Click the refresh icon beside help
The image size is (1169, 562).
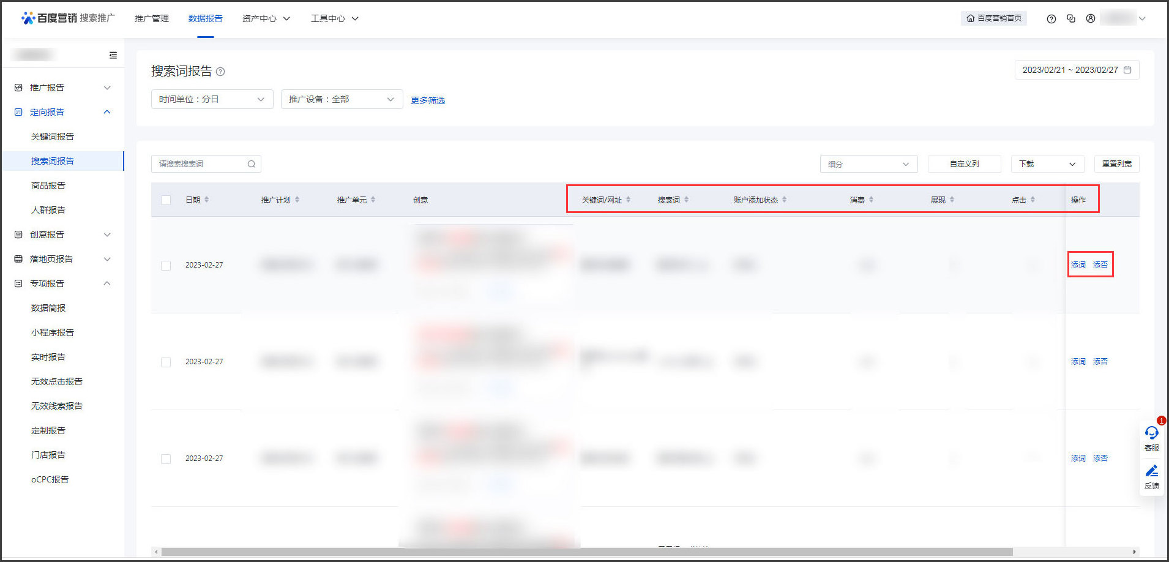click(1071, 18)
